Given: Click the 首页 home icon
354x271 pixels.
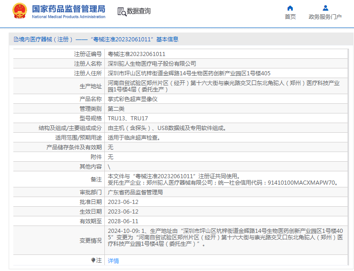Looking at the screenshot, I should (290, 8).
